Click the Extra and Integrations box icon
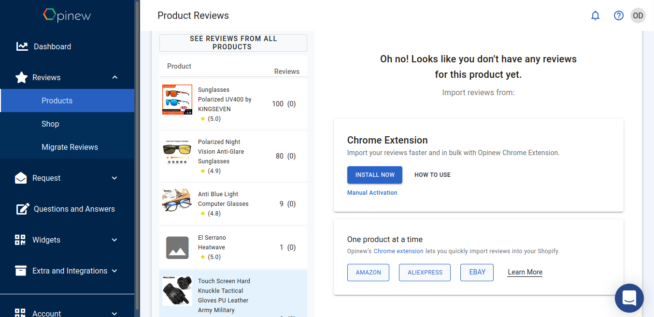Image resolution: width=654 pixels, height=317 pixels. pos(21,271)
